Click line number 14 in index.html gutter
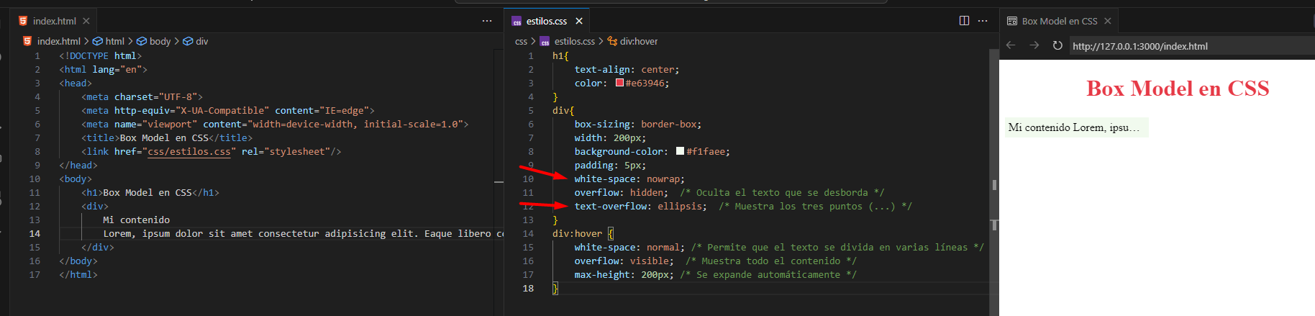1315x316 pixels. pos(35,233)
